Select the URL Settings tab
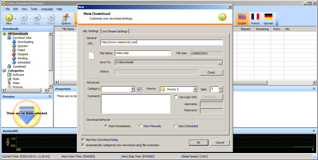The image size is (318, 160). coord(91,31)
